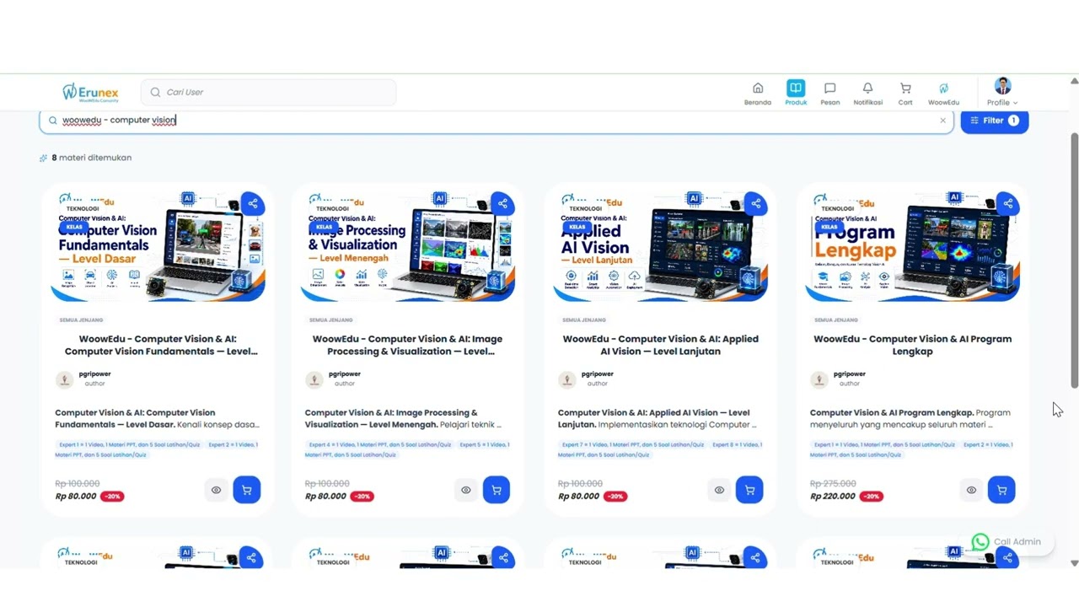
Task: Share the Applied AI Vision course
Action: click(756, 203)
